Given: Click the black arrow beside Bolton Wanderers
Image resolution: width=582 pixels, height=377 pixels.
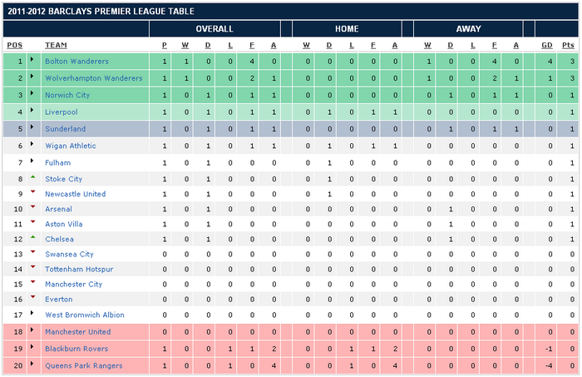Looking at the screenshot, I should coord(32,62).
